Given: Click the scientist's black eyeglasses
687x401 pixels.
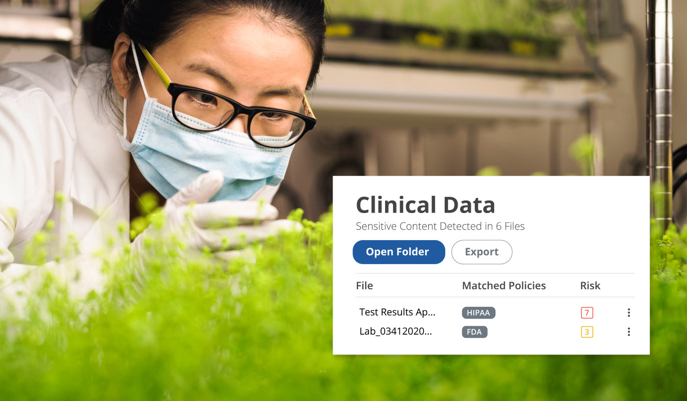Looking at the screenshot, I should 240,113.
